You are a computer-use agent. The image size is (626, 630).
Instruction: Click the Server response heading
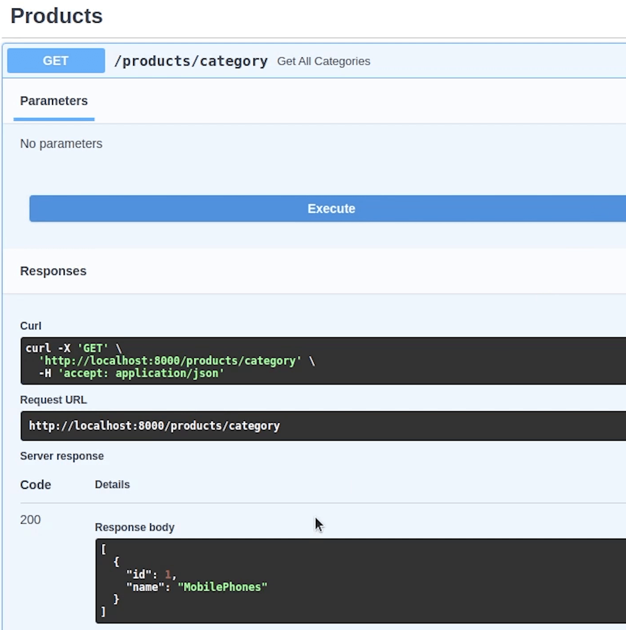click(62, 456)
